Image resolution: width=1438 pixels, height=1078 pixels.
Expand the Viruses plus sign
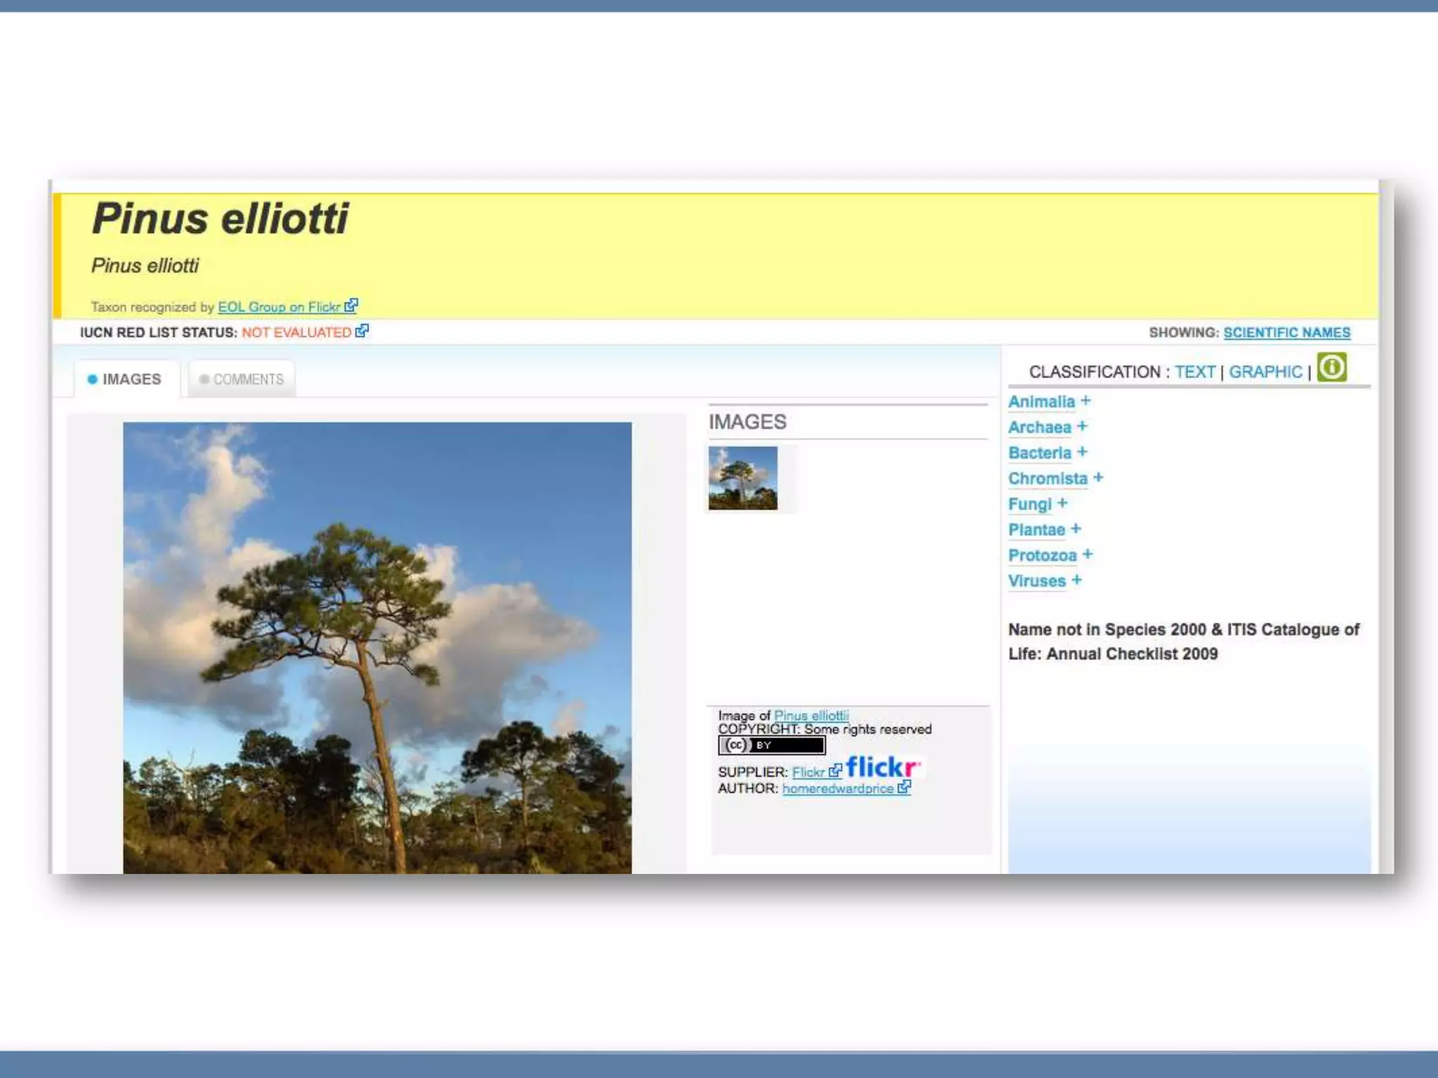point(1076,580)
